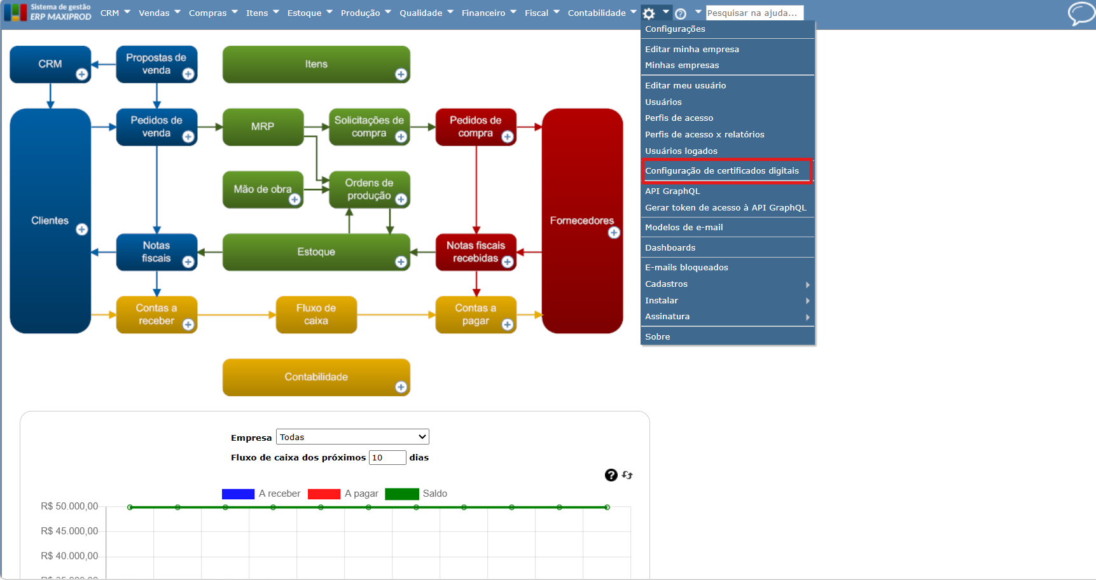
Task: Open the Contabilidade top menu
Action: point(602,13)
